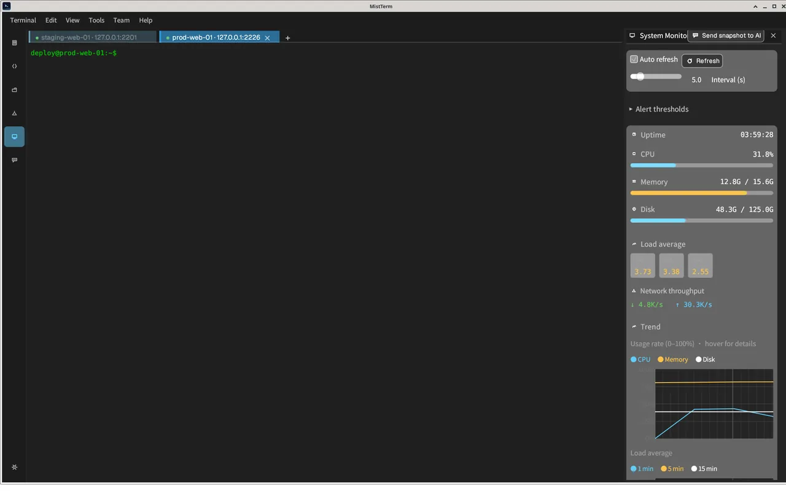Click the Memory usage progress bar
Viewport: 786px width, 491px height.
point(702,193)
